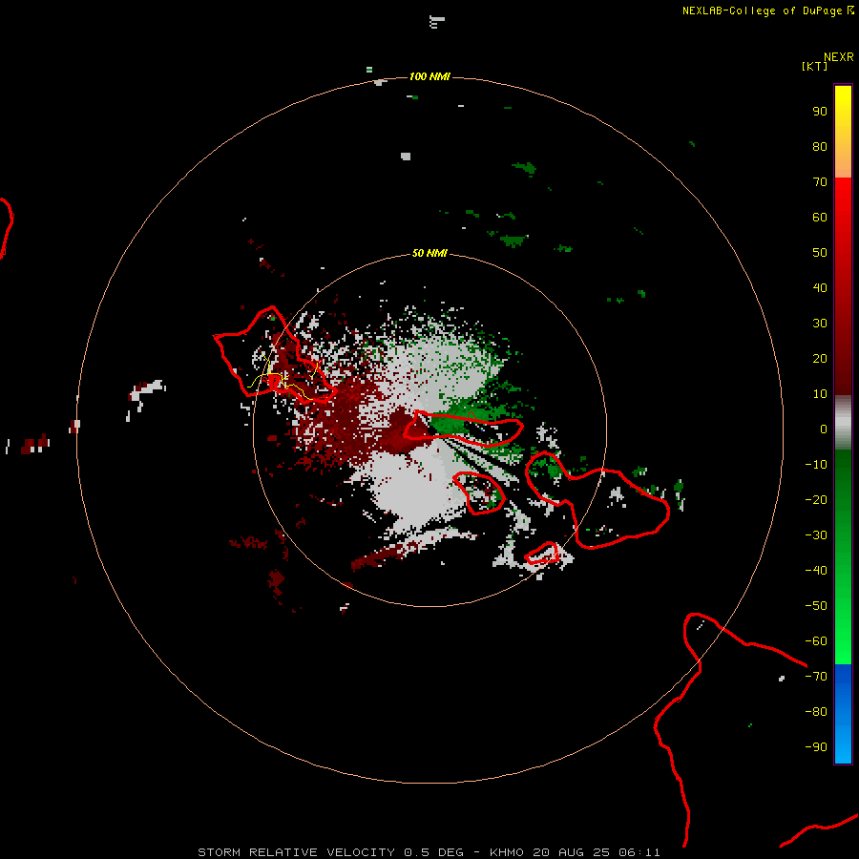Screen dimensions: 859x859
Task: Click the 70 value on the velocity scale
Action: pyautogui.click(x=820, y=182)
